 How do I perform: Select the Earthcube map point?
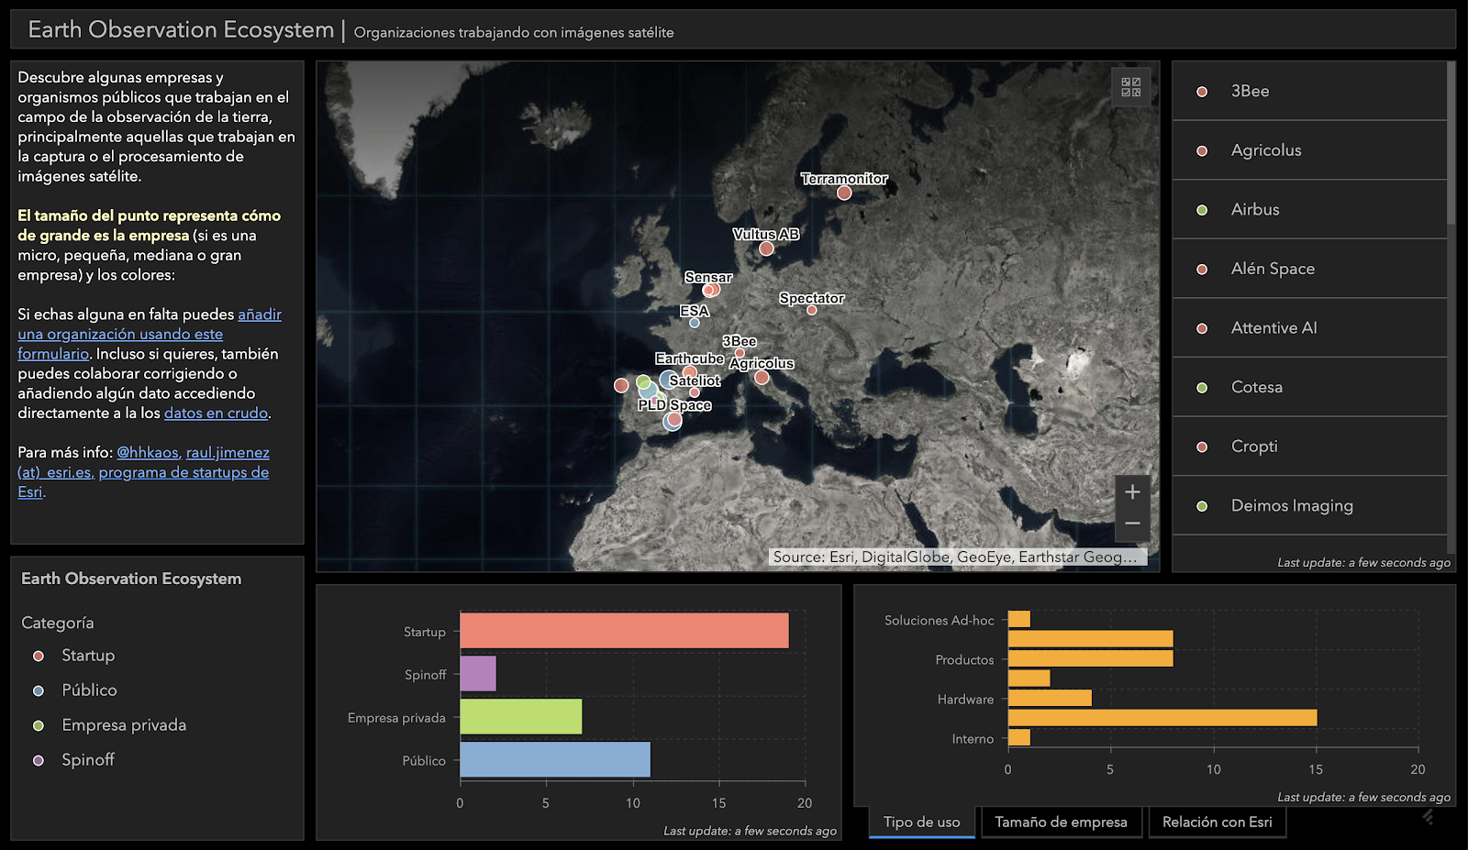coord(689,372)
